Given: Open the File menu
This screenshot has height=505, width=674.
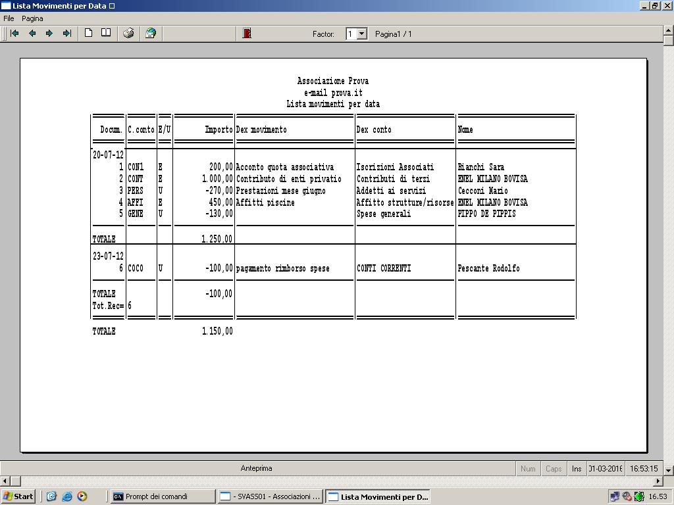Looking at the screenshot, I should (9, 18).
